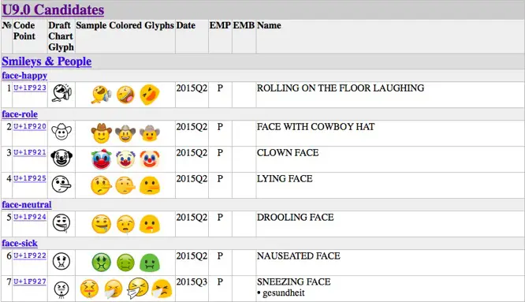Click the black-and-white sneezing face draft glyph

(x=61, y=289)
